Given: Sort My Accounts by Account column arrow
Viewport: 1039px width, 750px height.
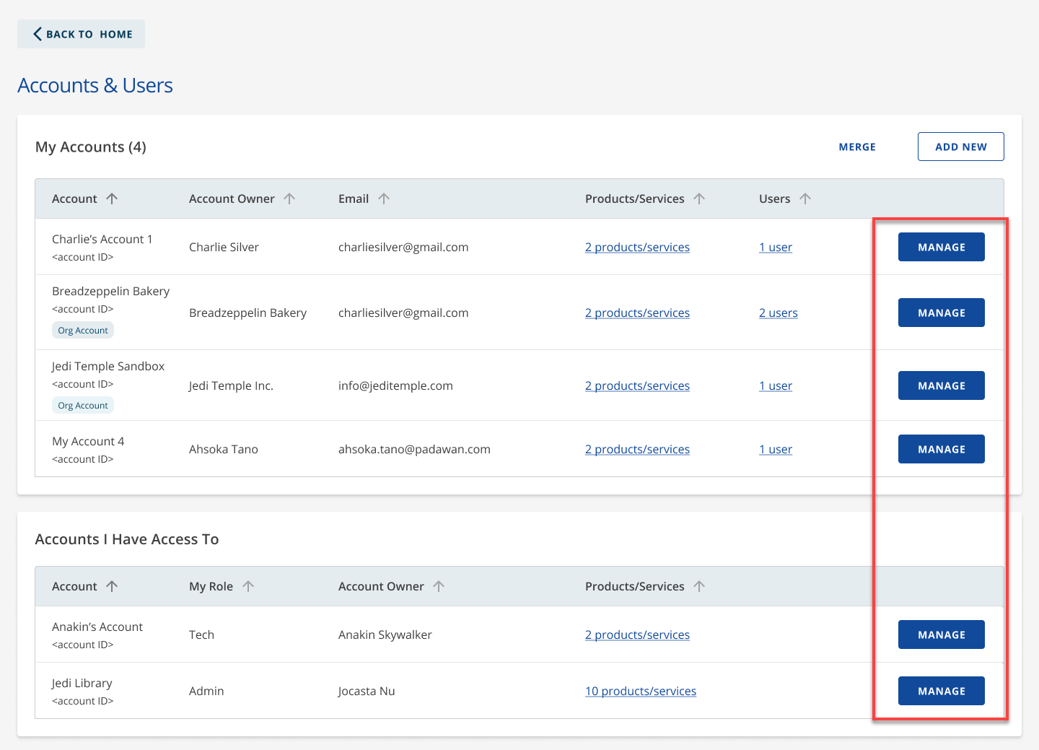Looking at the screenshot, I should [112, 199].
